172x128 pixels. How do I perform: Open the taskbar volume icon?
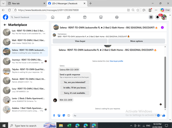pos(139,126)
